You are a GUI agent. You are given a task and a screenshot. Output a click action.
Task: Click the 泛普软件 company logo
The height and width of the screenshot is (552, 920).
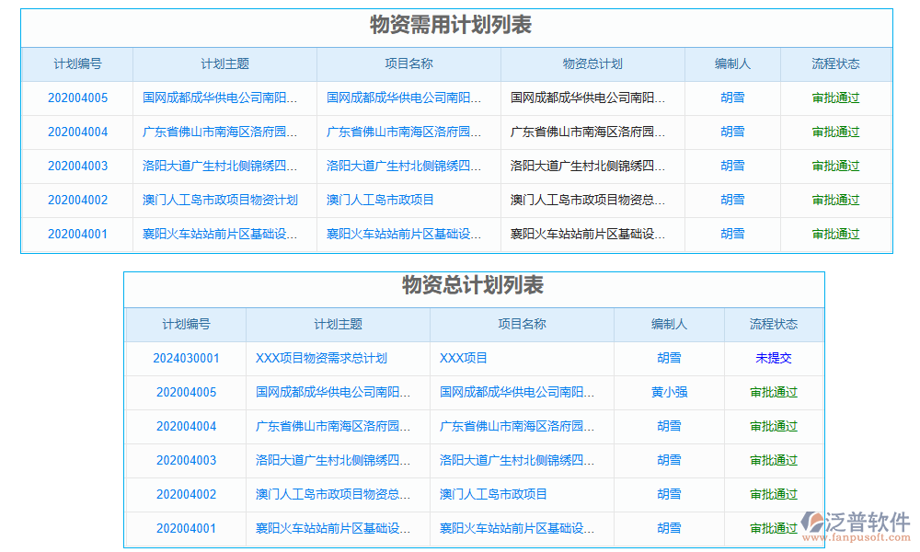(857, 520)
